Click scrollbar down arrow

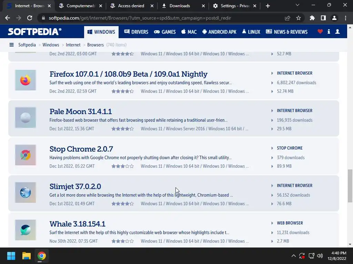click(350, 244)
